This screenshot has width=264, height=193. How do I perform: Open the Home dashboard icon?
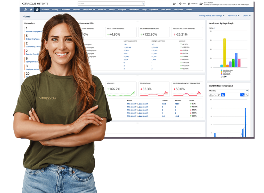coord(37,9)
